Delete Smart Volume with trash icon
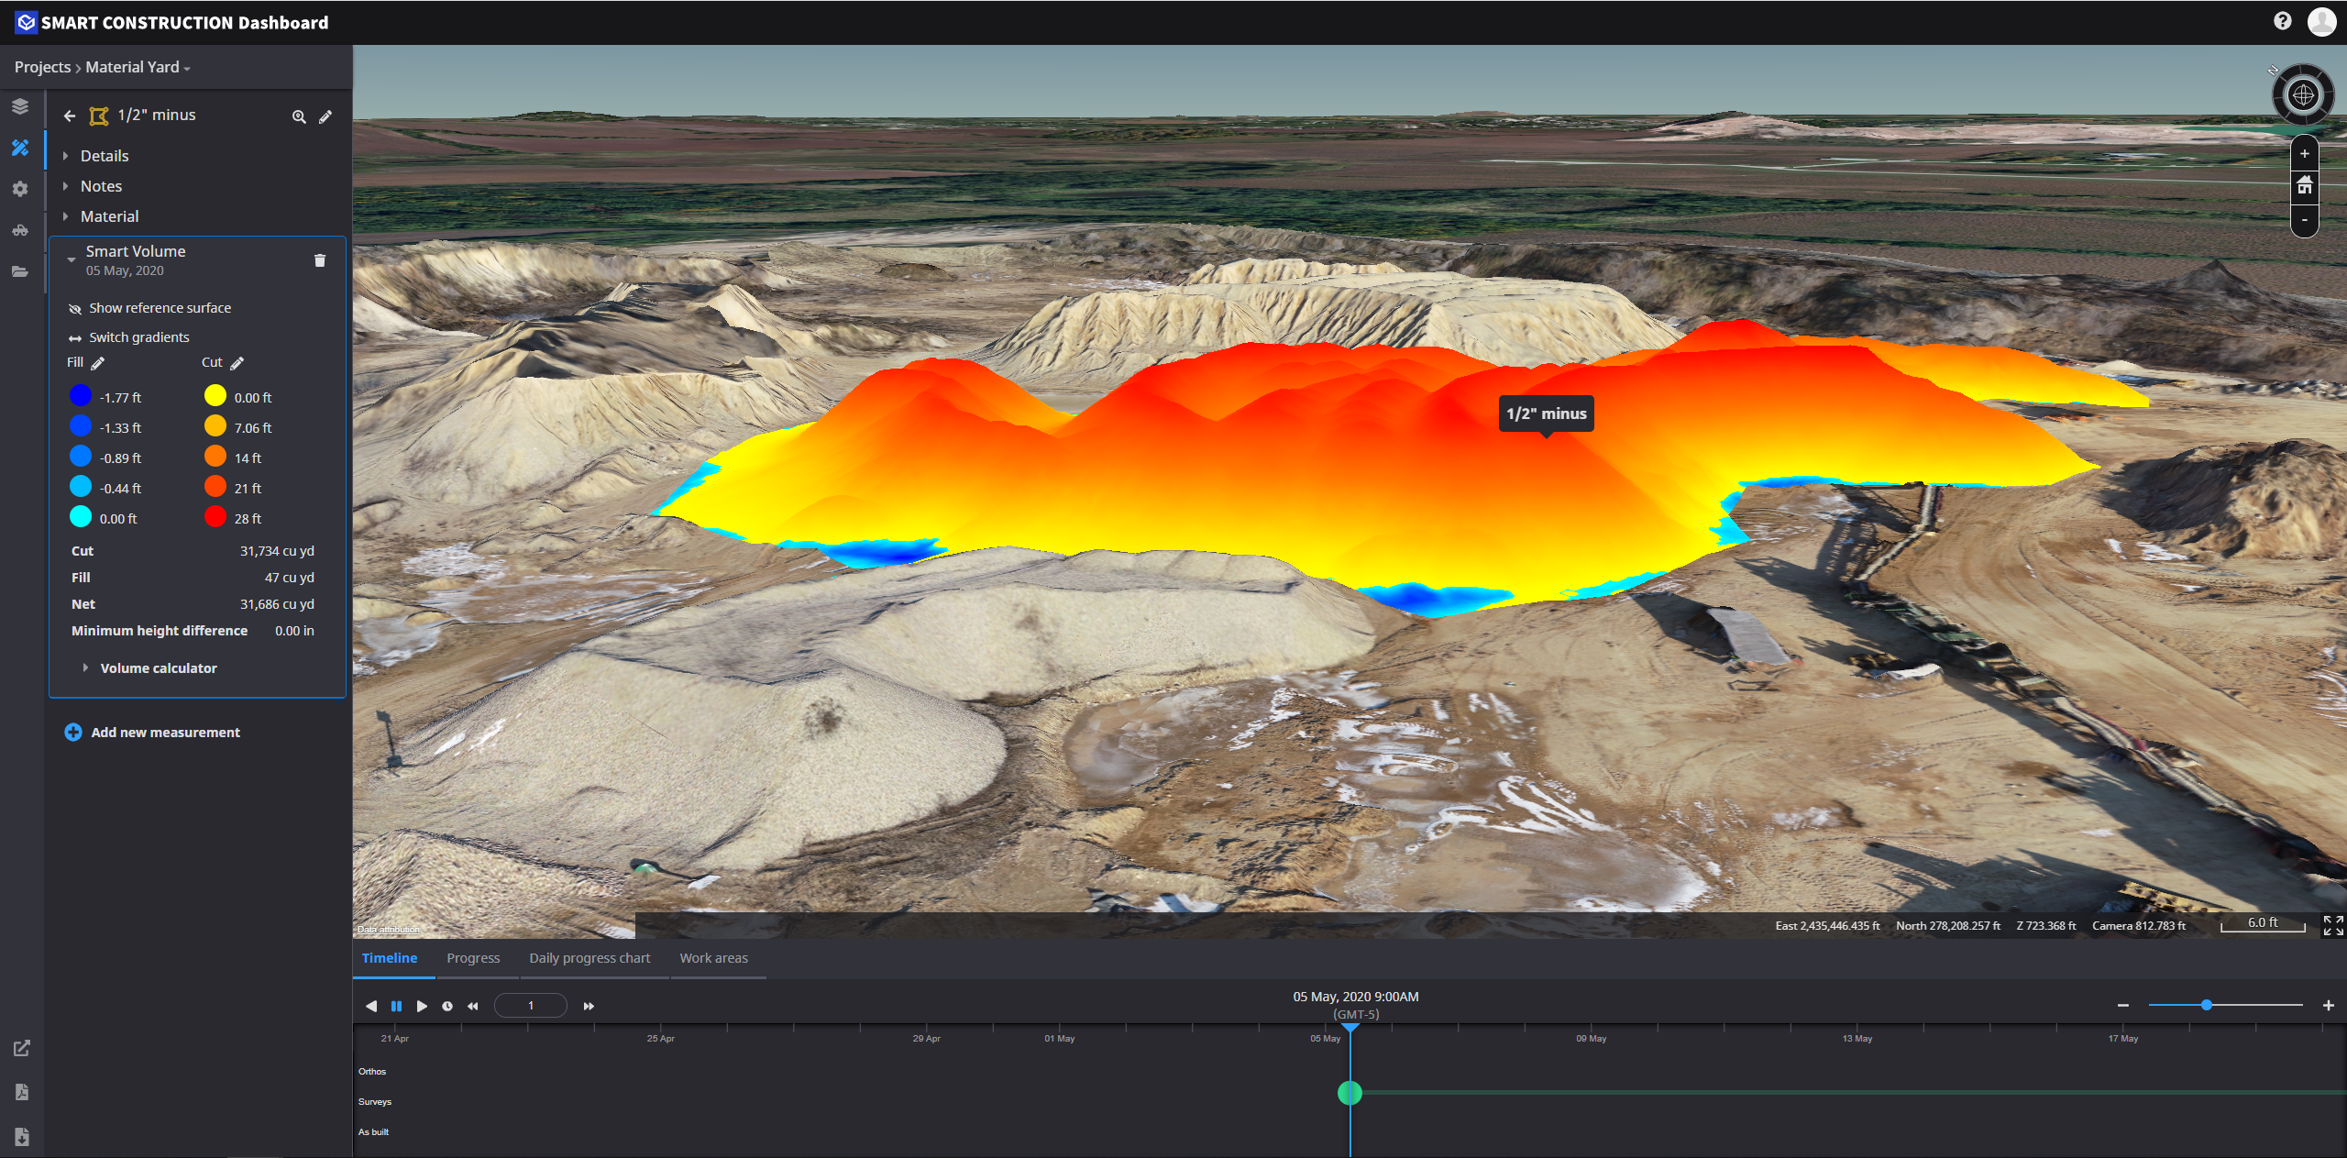The height and width of the screenshot is (1158, 2347). click(320, 260)
